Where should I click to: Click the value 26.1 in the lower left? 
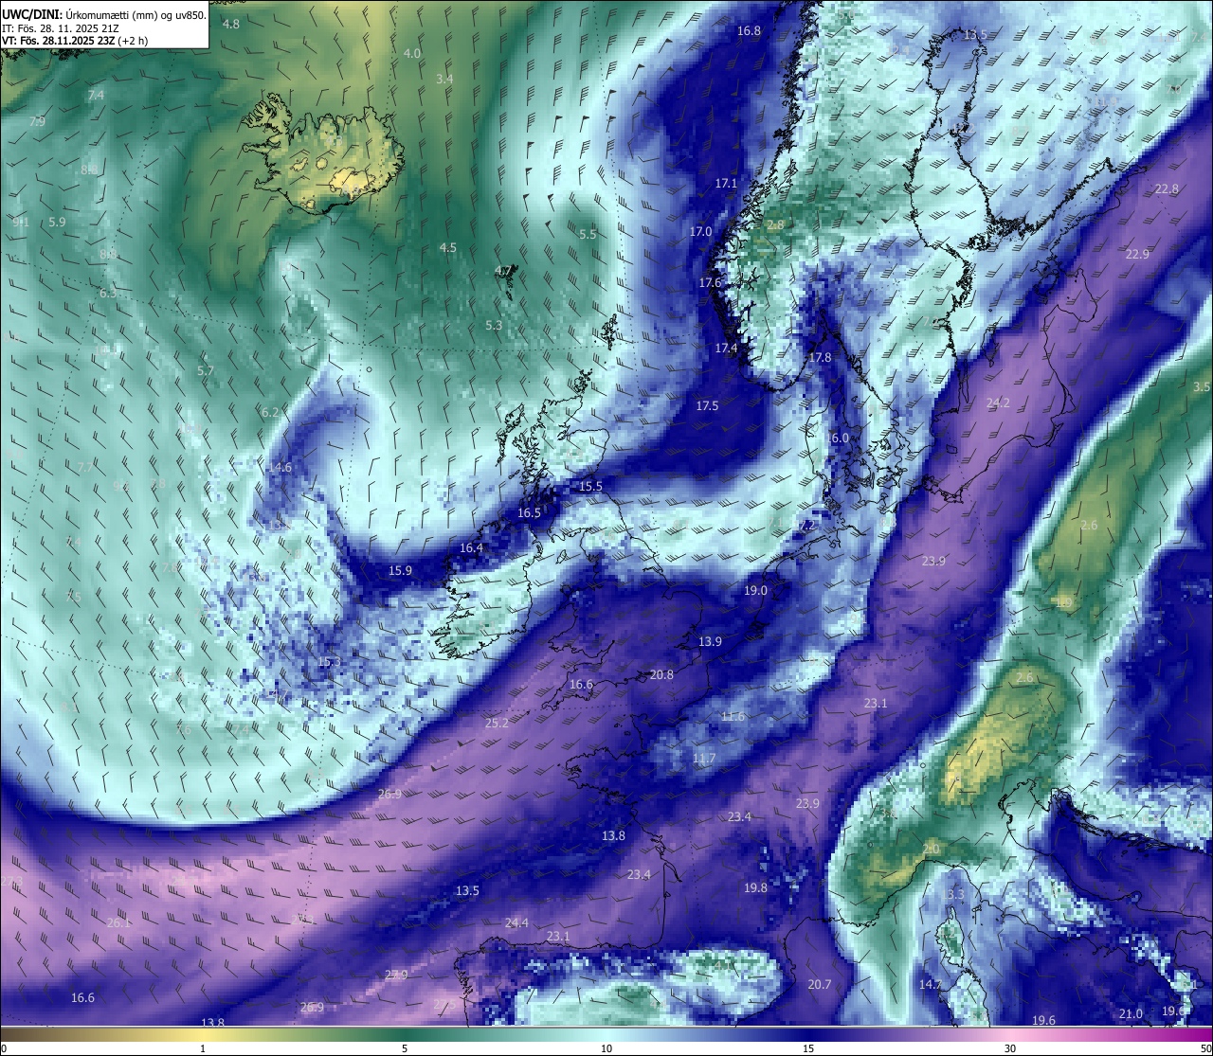pos(118,923)
